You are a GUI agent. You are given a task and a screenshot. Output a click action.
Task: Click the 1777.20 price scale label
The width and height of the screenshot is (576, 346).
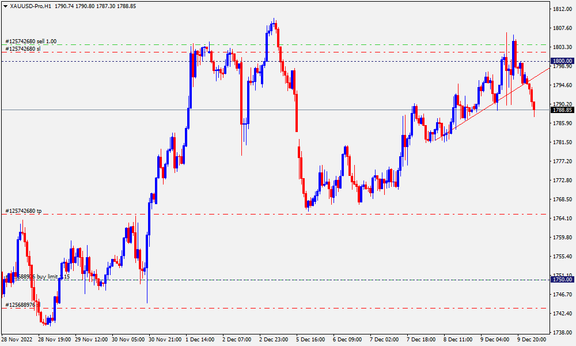tap(562, 161)
